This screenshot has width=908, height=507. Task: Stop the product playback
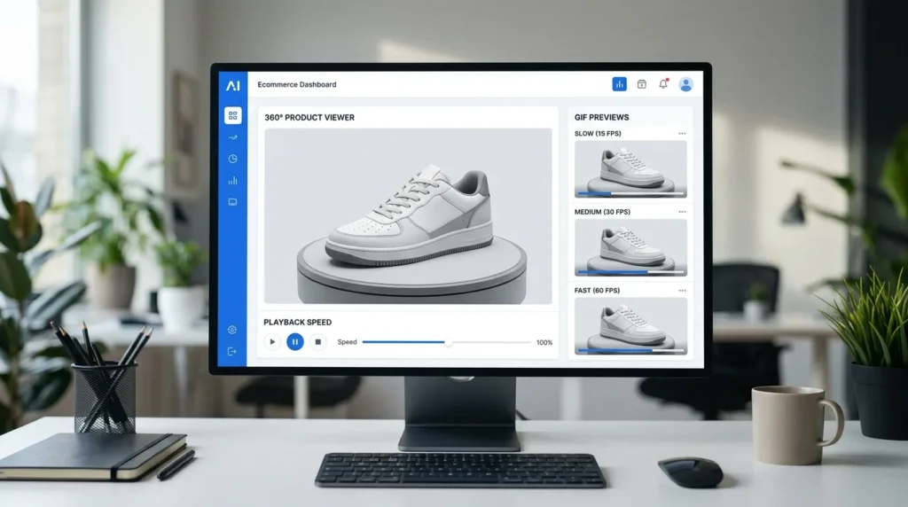click(318, 342)
